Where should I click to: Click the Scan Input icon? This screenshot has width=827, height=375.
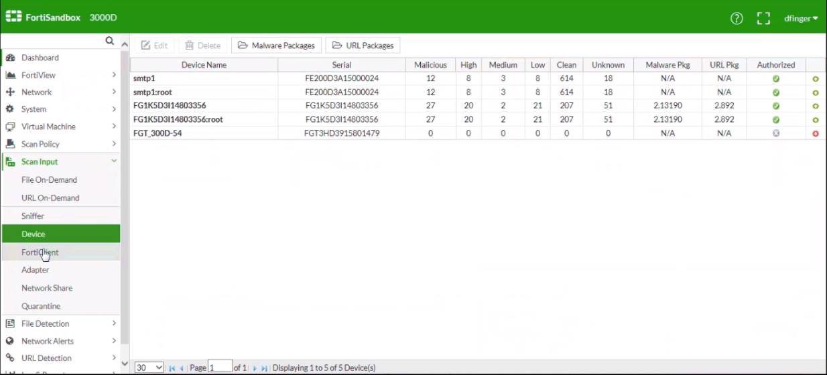click(10, 161)
